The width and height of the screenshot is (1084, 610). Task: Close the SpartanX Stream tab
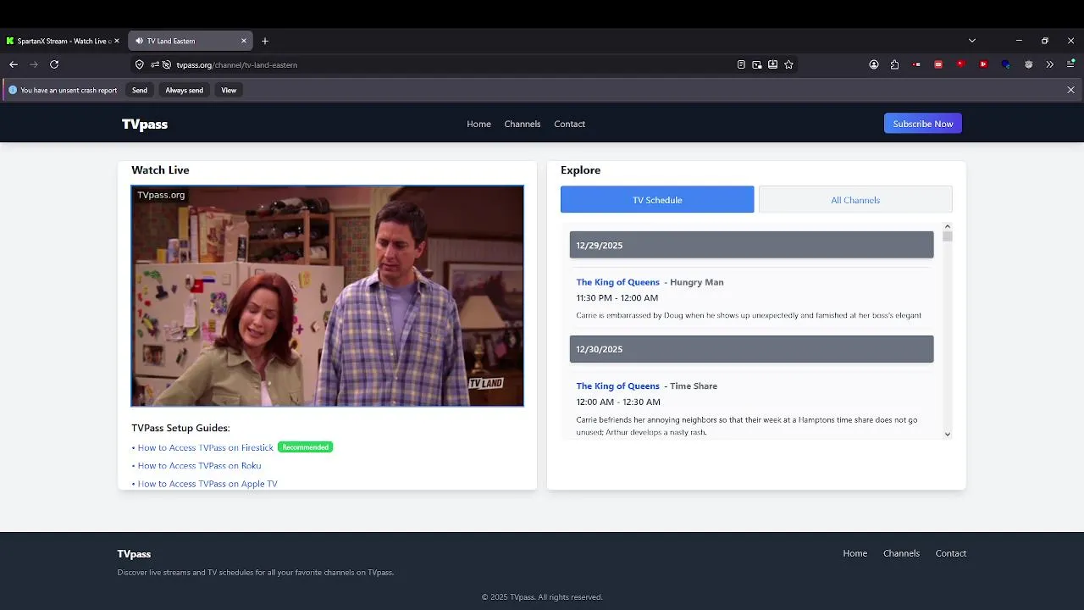tap(117, 41)
